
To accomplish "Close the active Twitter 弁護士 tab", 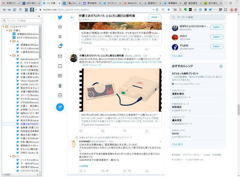I will click(x=60, y=3).
